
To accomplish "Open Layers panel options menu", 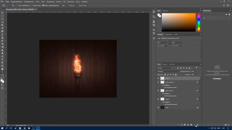I will (200, 64).
